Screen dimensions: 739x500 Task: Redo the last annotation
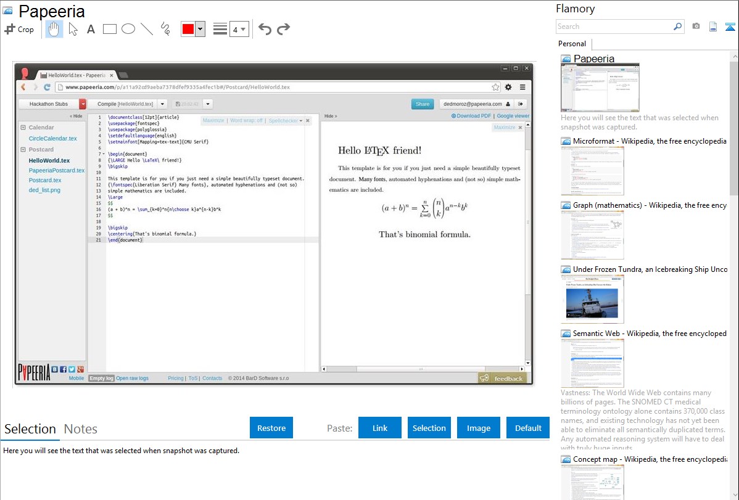click(283, 29)
